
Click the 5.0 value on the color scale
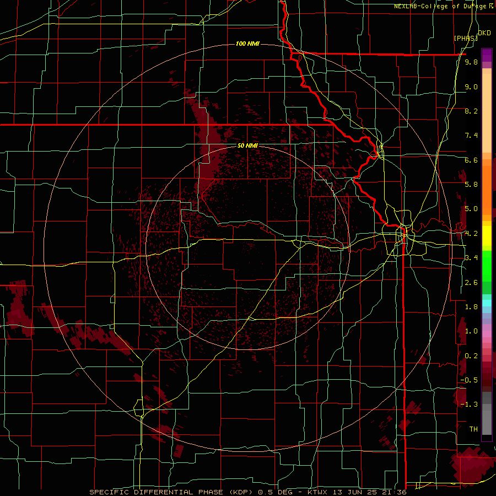[x=471, y=209]
